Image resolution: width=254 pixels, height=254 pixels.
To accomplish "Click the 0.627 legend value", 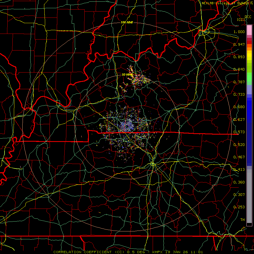I will [239, 120].
